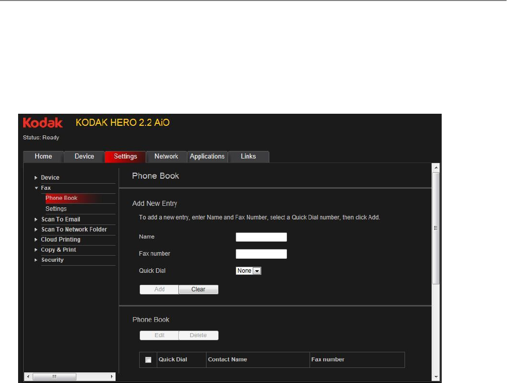Screen dimensions: 507x383
Task: Focus the Name input field
Action: pos(261,237)
